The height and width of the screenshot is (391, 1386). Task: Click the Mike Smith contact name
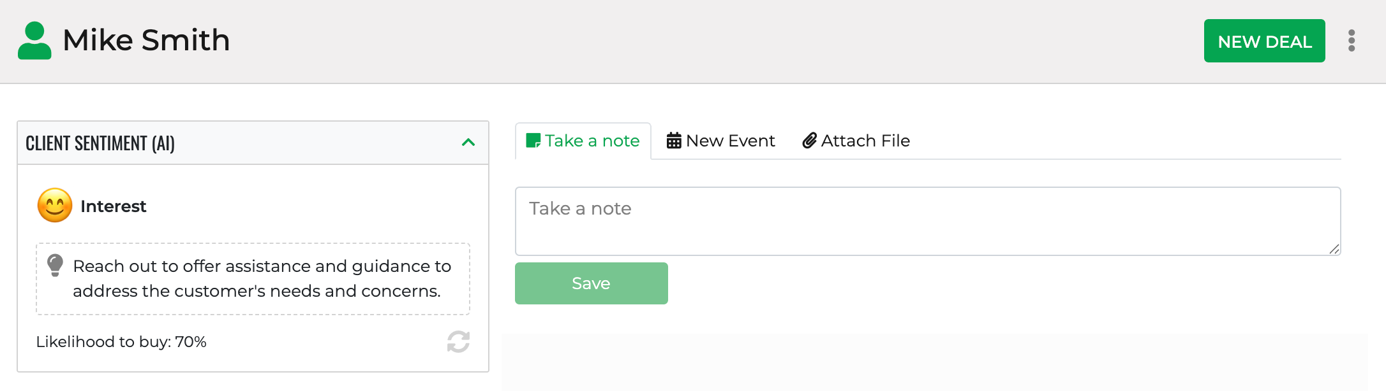pos(146,41)
